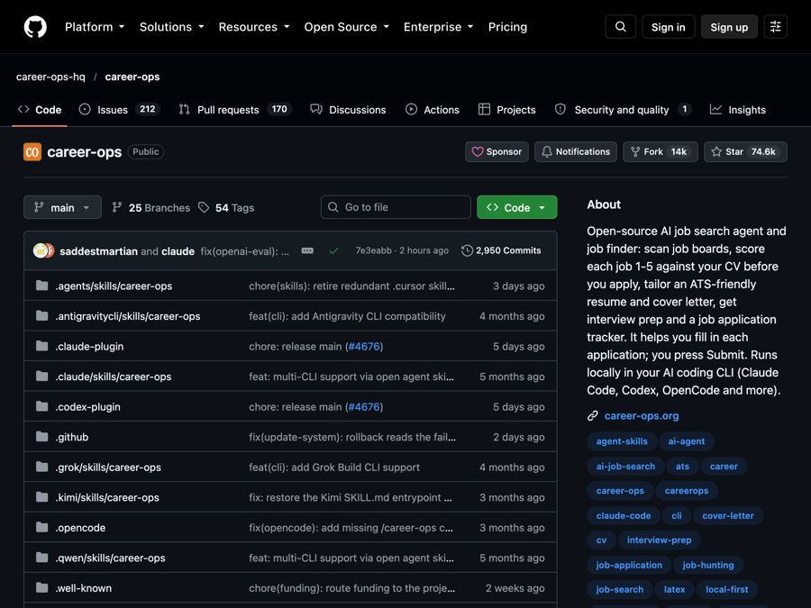This screenshot has height=608, width=811.
Task: Click the claude-code topic tag
Action: tap(624, 515)
